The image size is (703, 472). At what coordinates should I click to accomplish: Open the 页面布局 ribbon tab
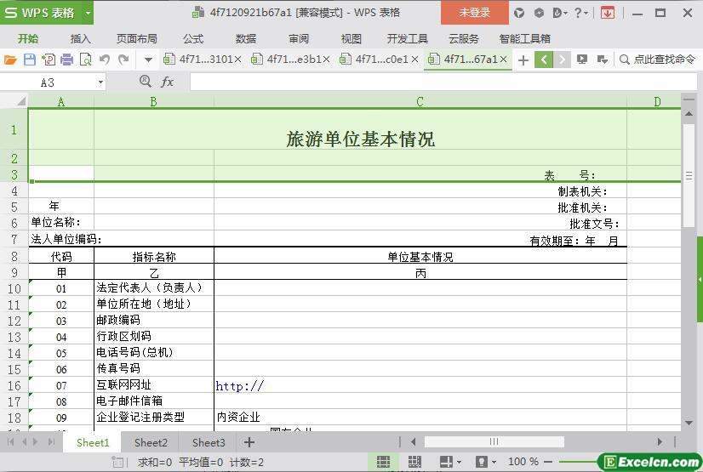136,38
